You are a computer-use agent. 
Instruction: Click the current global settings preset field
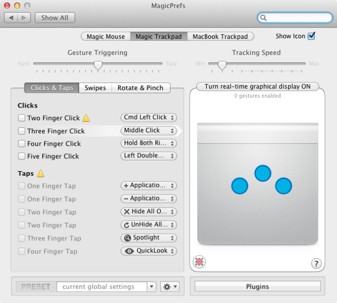click(102, 287)
